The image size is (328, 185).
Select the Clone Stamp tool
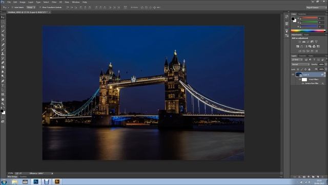click(x=3, y=53)
